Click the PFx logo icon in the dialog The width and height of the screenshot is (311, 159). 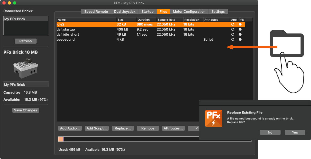(214, 118)
